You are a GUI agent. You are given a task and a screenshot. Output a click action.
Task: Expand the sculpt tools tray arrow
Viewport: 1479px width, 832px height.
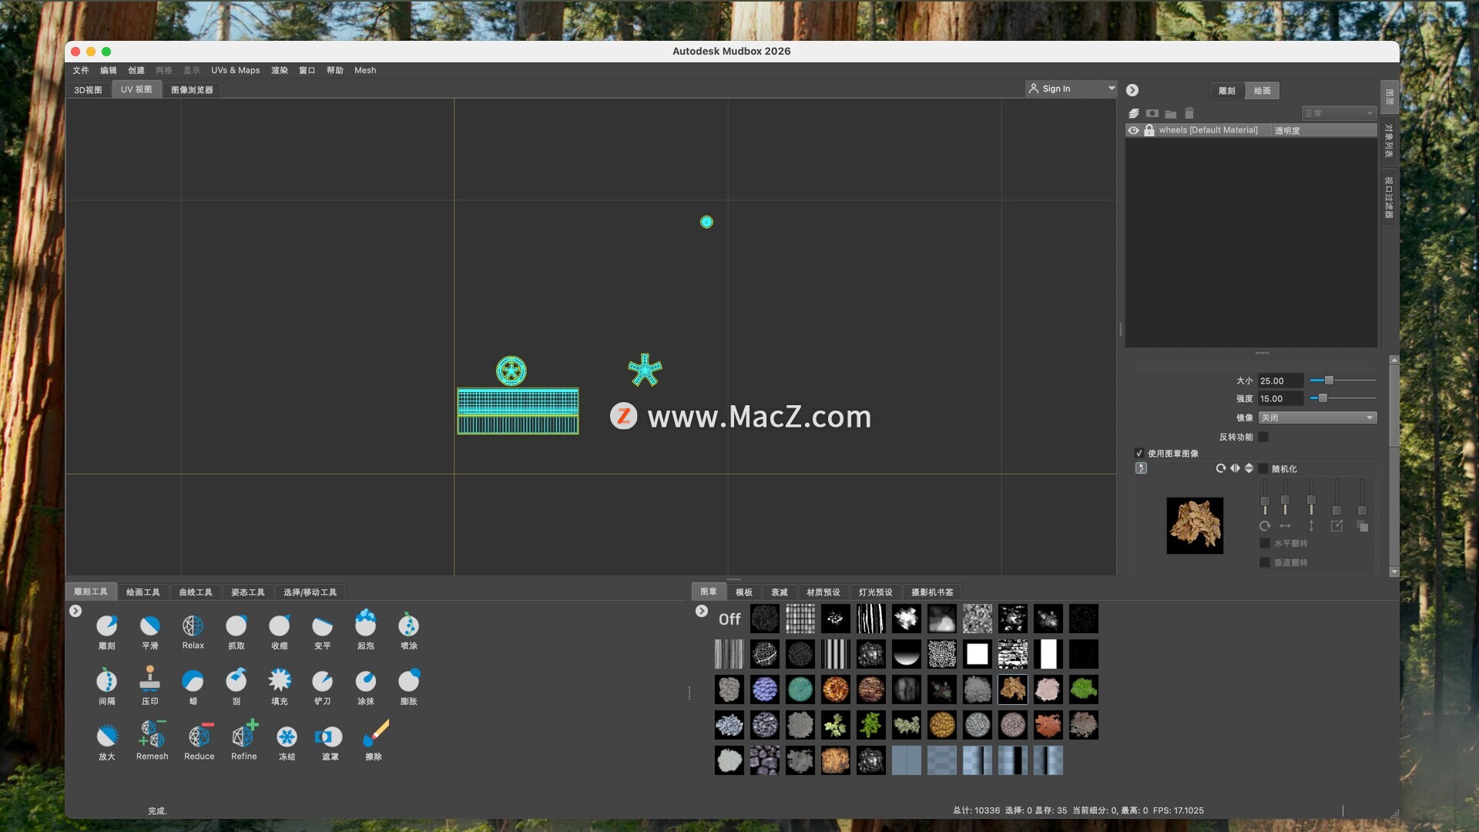point(75,611)
